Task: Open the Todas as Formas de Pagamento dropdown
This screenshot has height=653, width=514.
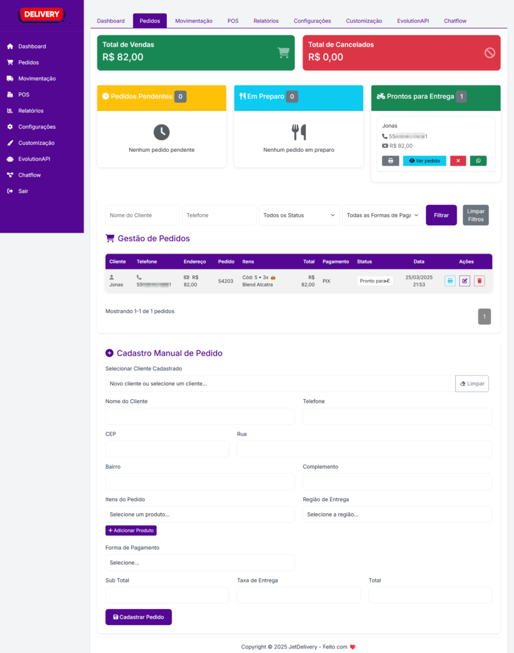Action: pos(382,216)
